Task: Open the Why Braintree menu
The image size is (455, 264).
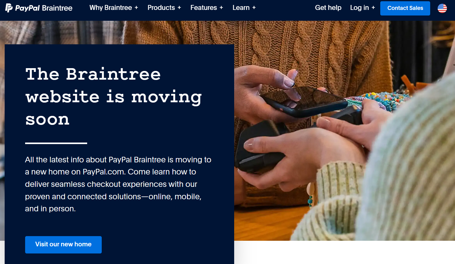Action: click(x=111, y=8)
